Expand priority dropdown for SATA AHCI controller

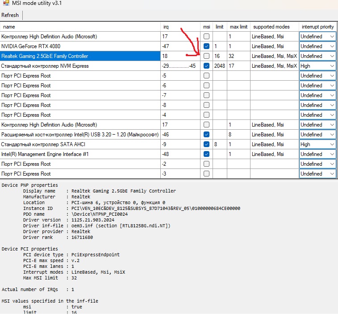coord(332,144)
